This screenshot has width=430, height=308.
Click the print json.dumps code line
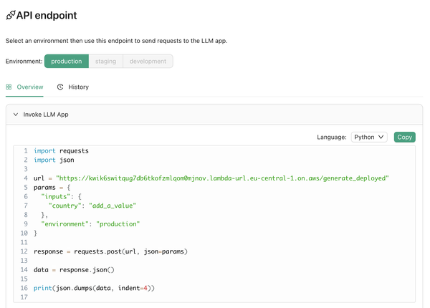[94, 288]
